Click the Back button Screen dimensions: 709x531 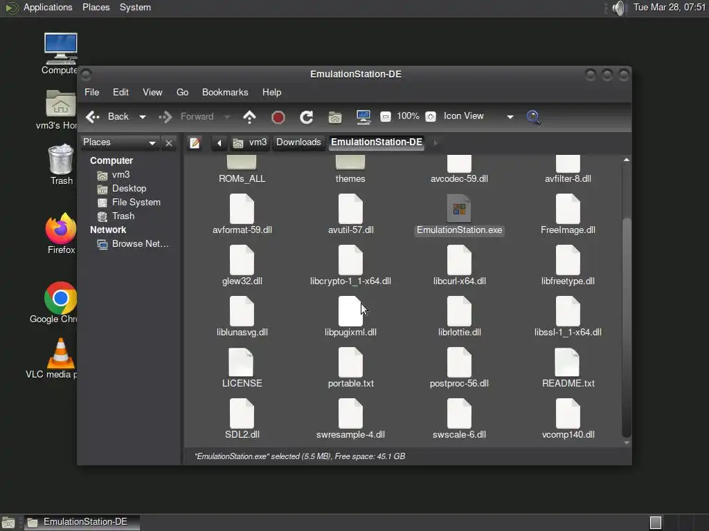pyautogui.click(x=109, y=117)
